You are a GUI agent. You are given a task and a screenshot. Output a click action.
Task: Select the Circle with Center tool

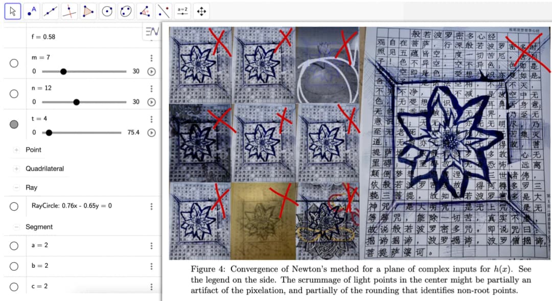click(x=107, y=11)
